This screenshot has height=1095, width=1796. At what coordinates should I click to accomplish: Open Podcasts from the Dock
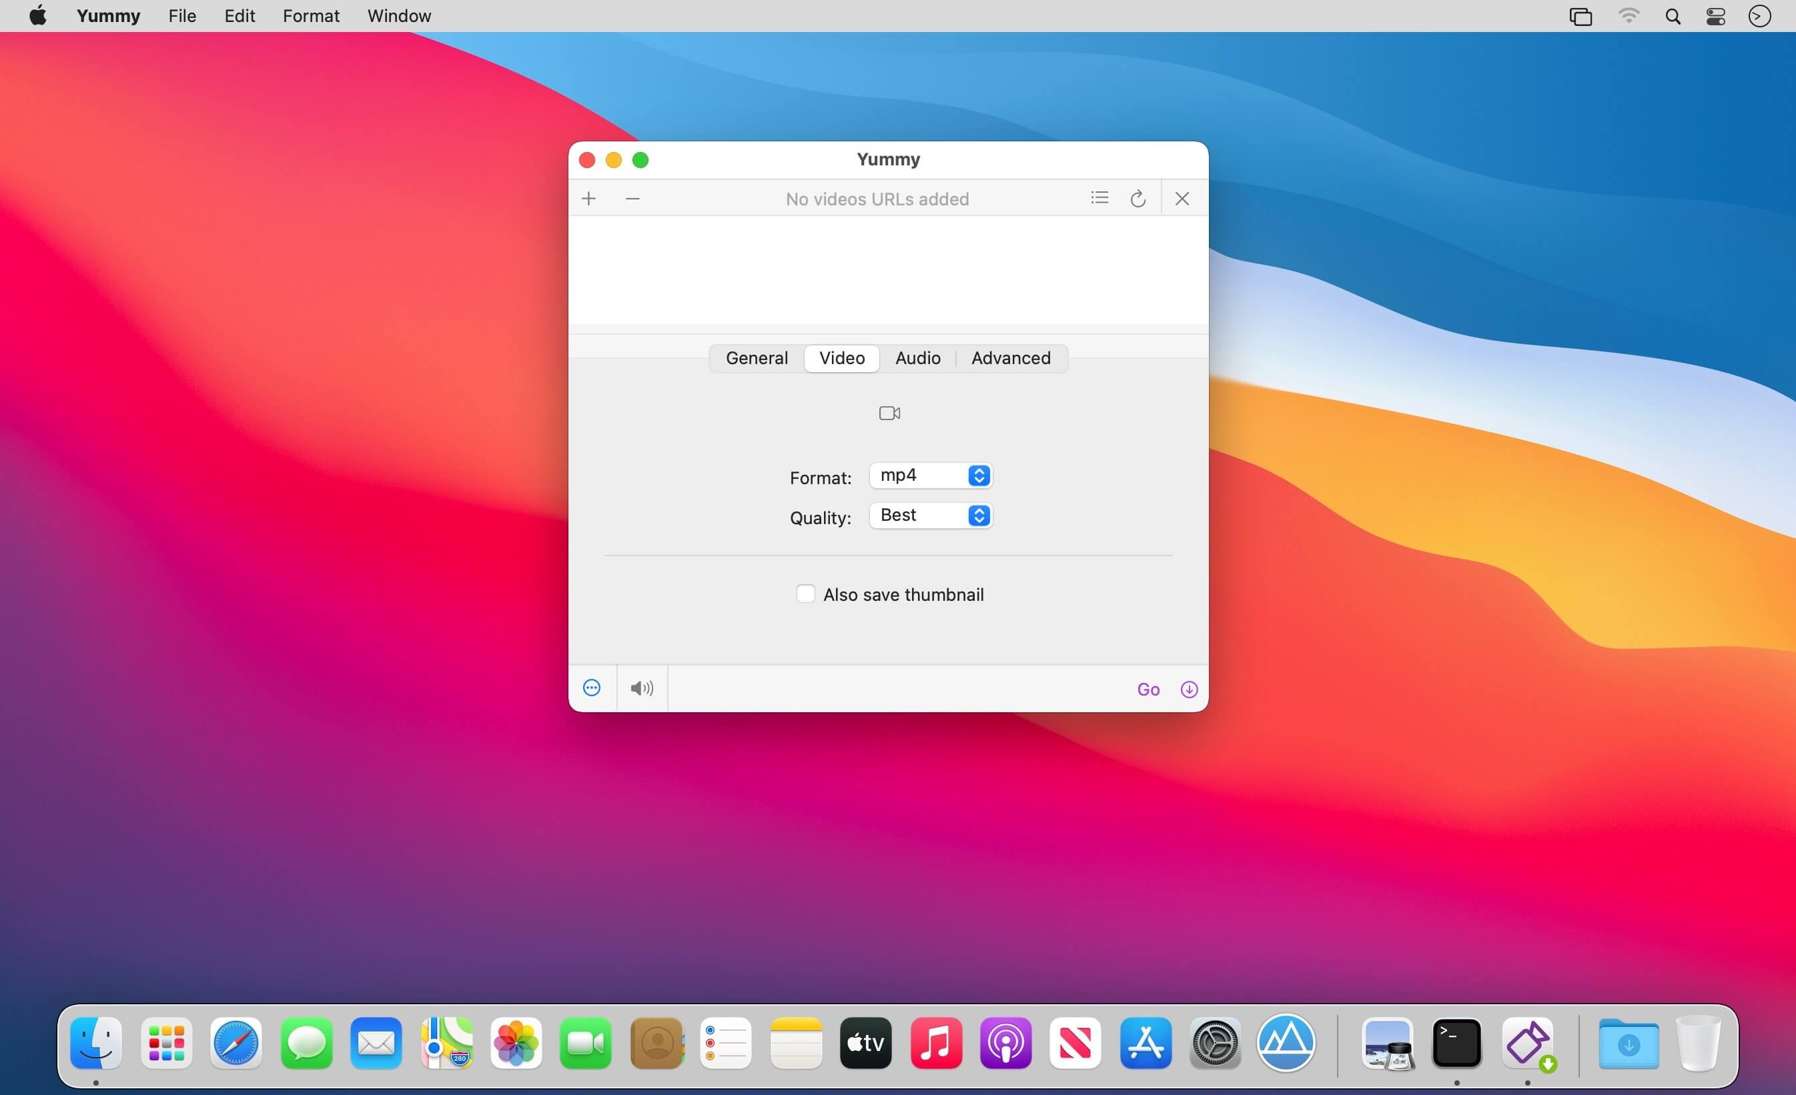(1006, 1042)
